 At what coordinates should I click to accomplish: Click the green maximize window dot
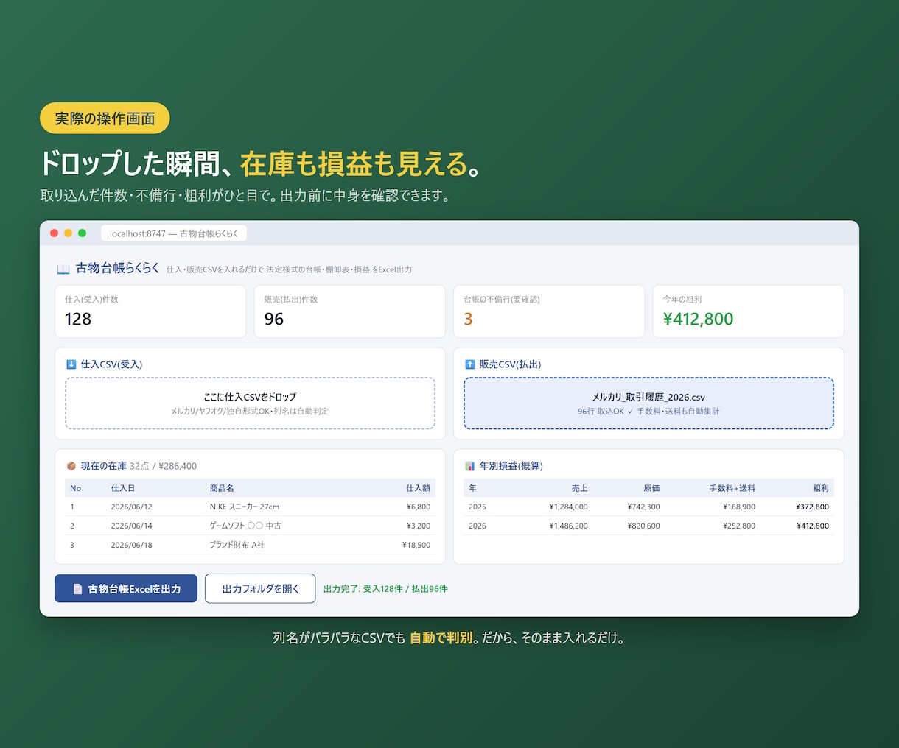click(82, 233)
